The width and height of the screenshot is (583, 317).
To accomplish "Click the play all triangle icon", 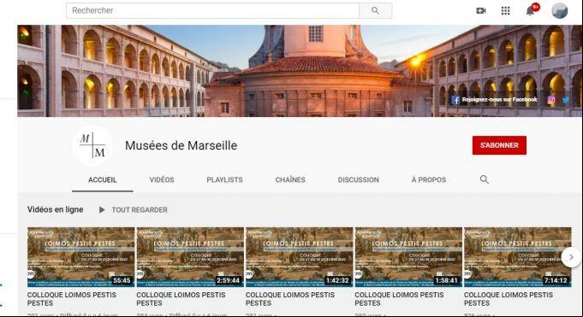I will click(102, 209).
